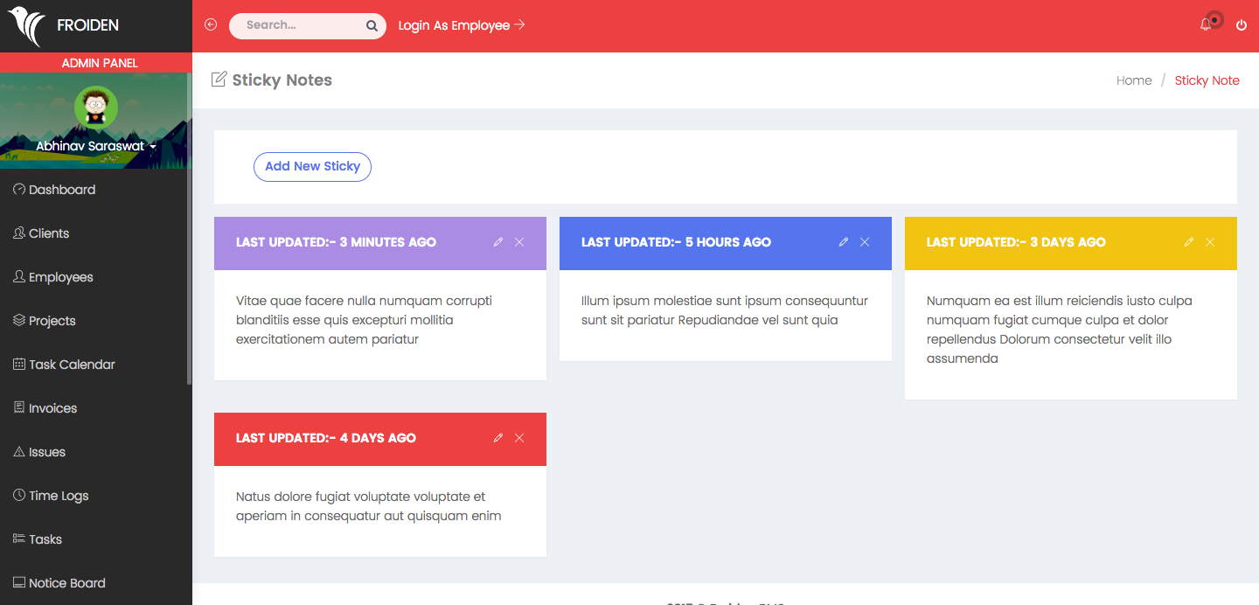The width and height of the screenshot is (1259, 605).
Task: Edit the red 4 days ago sticky note
Action: (x=498, y=438)
